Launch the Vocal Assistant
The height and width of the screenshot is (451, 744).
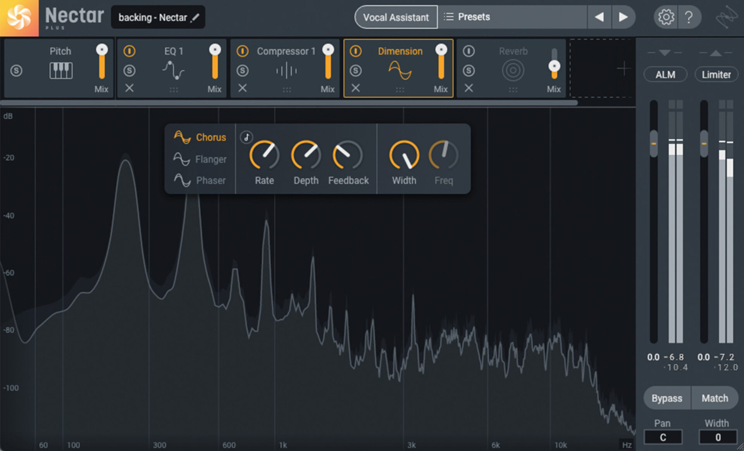[396, 17]
